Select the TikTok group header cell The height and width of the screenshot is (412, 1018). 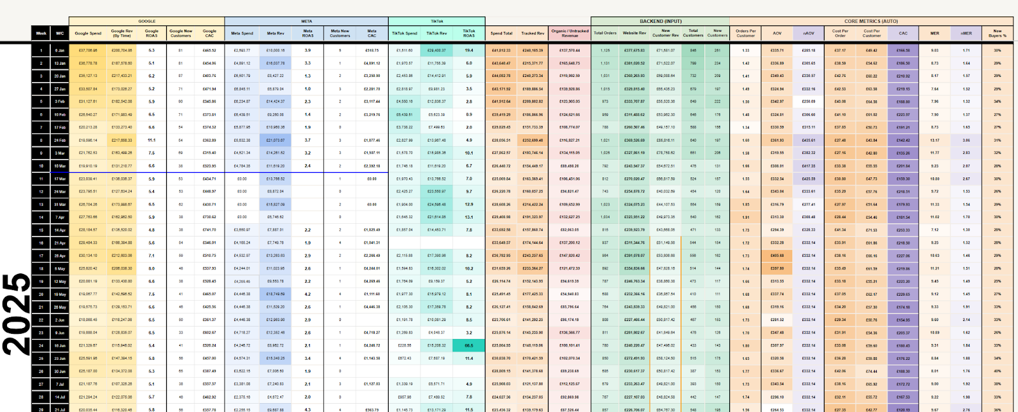click(436, 21)
